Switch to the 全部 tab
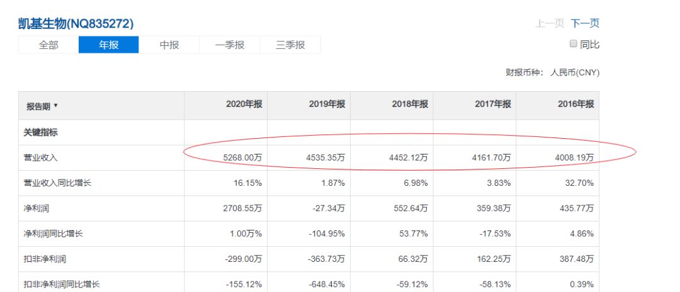The width and height of the screenshot is (680, 292). [48, 45]
